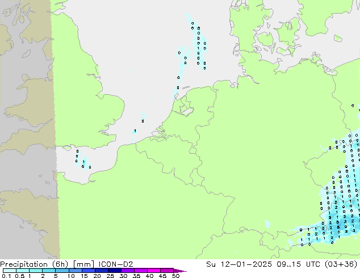This screenshot has height=278, width=360.
Task: Click the 30–35 mm violet legend swatch
Action: point(128,271)
